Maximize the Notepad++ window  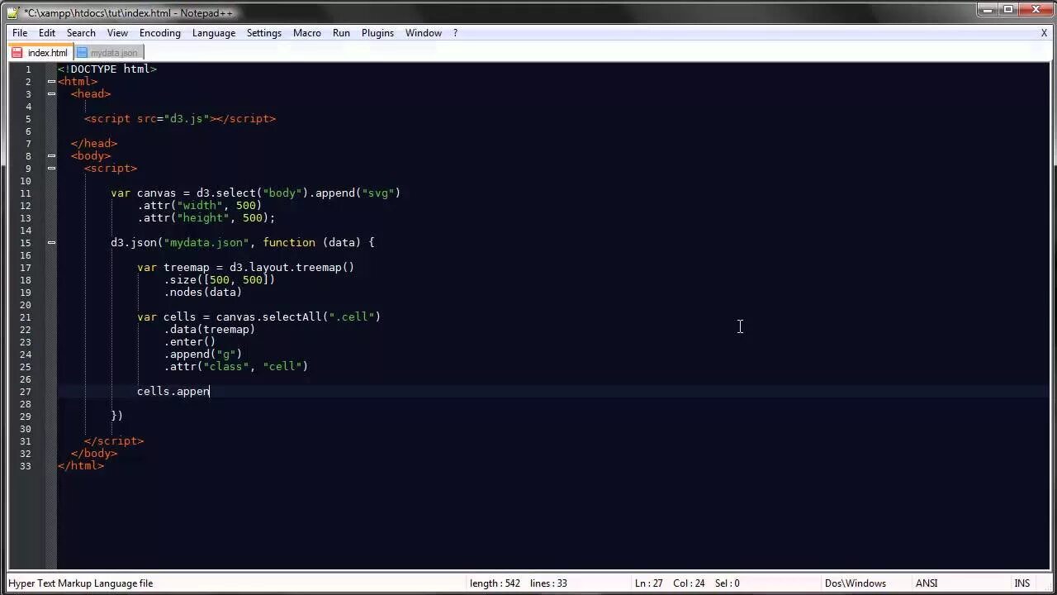(x=1008, y=10)
